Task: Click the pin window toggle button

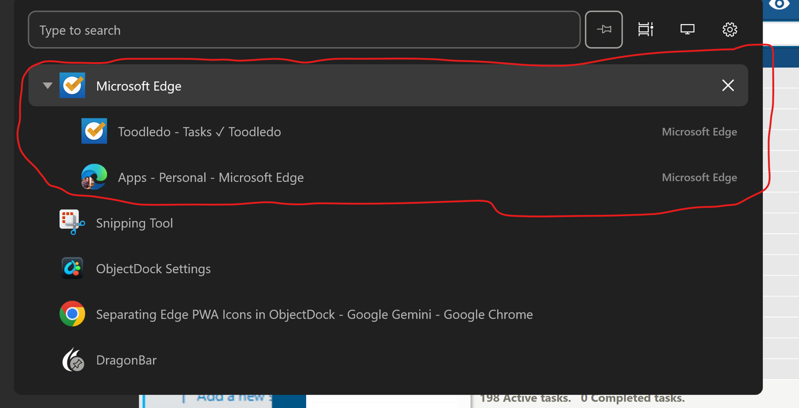Action: (604, 29)
